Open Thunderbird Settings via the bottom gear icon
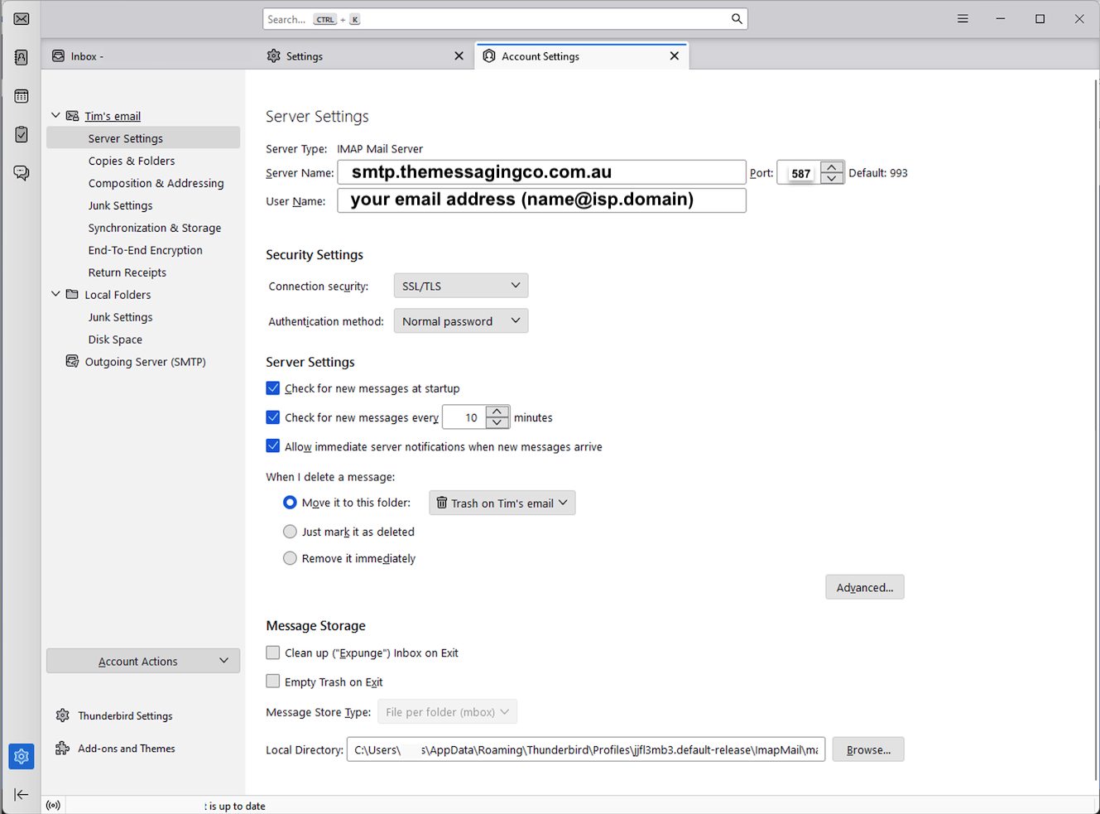 point(21,756)
